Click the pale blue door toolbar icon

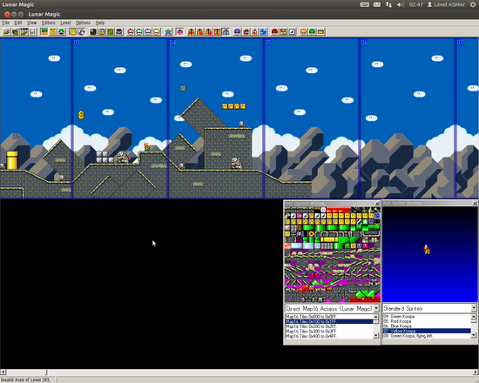[226, 31]
